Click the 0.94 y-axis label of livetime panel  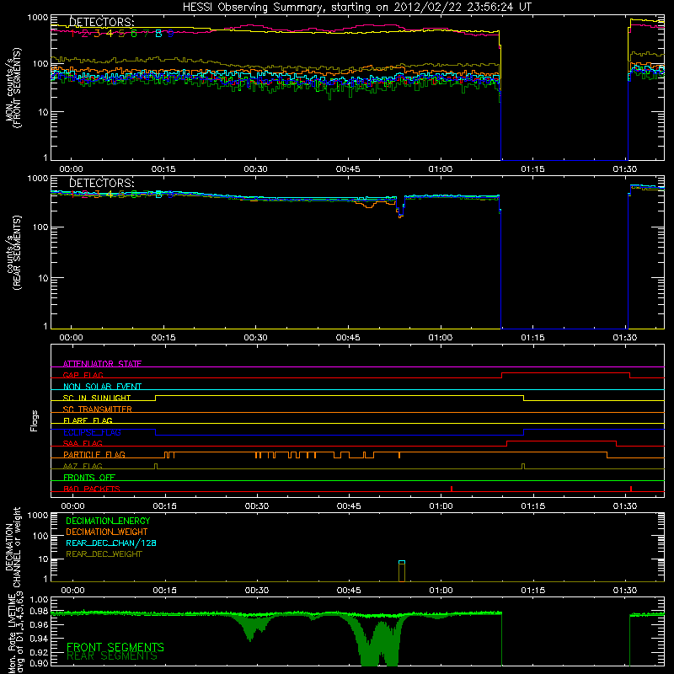pyautogui.click(x=40, y=638)
